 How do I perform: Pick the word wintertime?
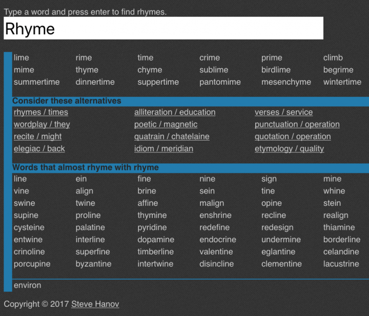click(x=342, y=82)
